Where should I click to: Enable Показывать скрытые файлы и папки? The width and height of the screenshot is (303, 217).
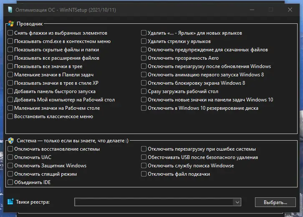(10, 50)
